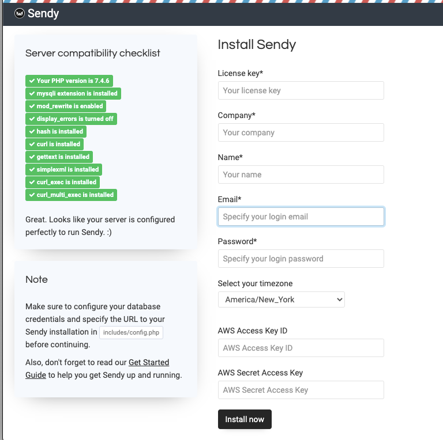The height and width of the screenshot is (440, 443).
Task: Click the login email input field
Action: tap(301, 217)
